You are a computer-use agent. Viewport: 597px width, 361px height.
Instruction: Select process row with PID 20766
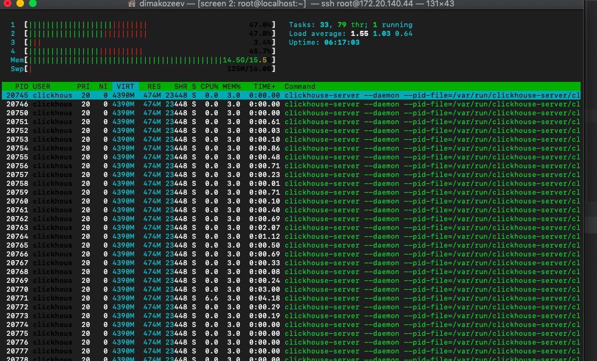(292, 255)
